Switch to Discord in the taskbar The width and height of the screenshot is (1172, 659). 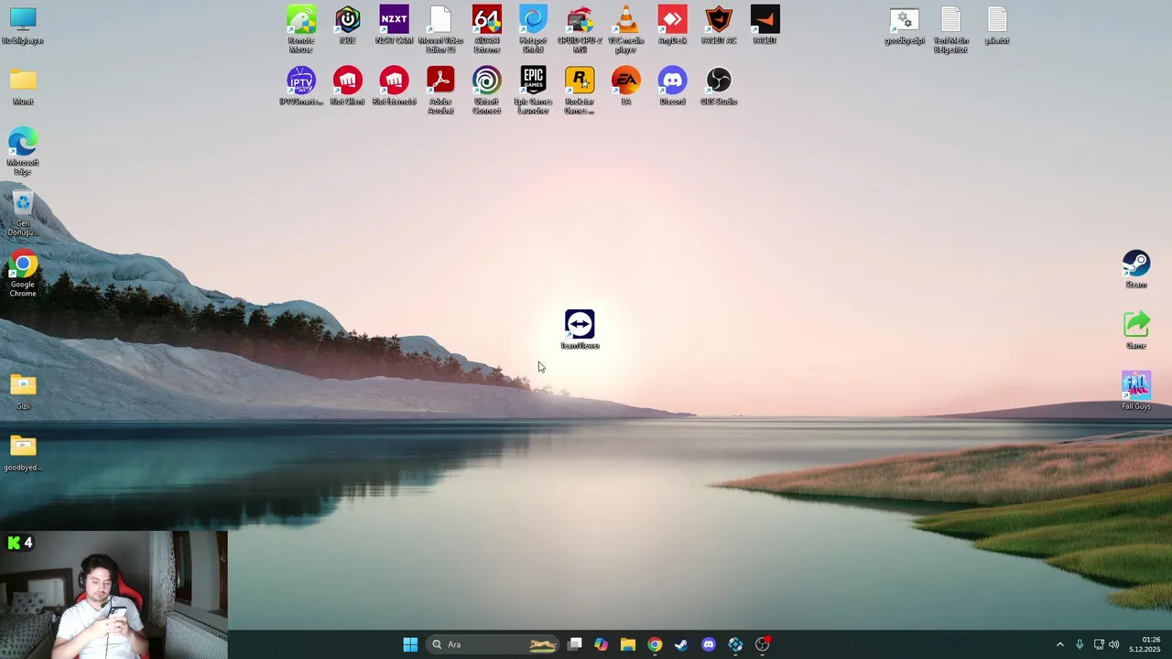click(x=708, y=644)
